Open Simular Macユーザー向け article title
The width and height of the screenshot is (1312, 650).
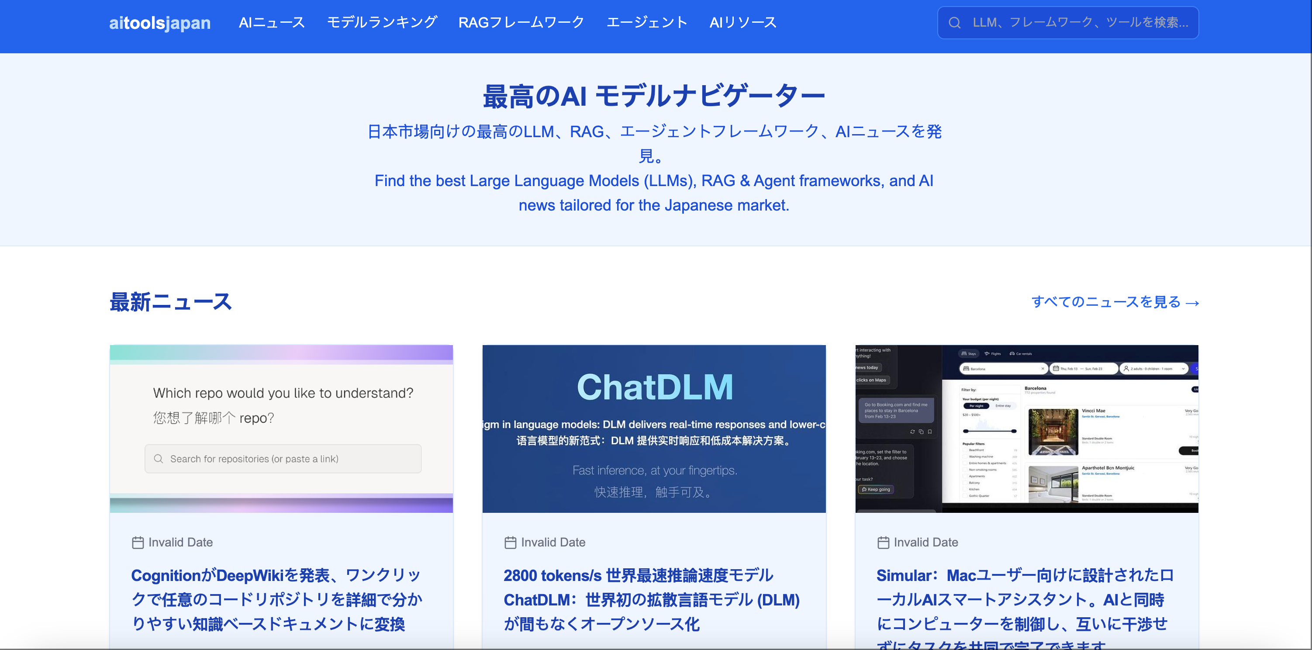pos(1024,600)
